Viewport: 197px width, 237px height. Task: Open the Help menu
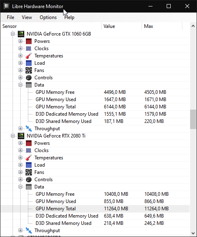pyautogui.click(x=70, y=17)
